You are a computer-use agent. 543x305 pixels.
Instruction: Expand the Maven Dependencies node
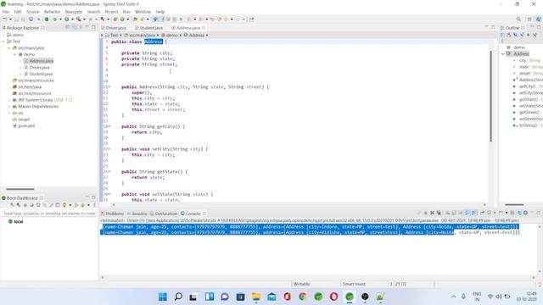pyautogui.click(x=9, y=107)
